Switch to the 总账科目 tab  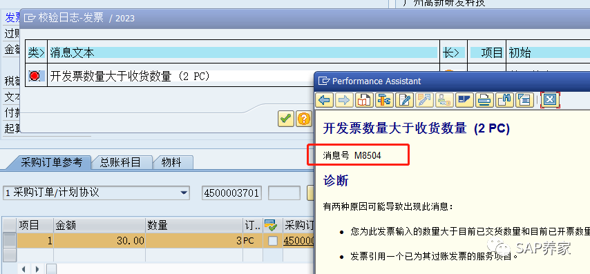[120, 162]
